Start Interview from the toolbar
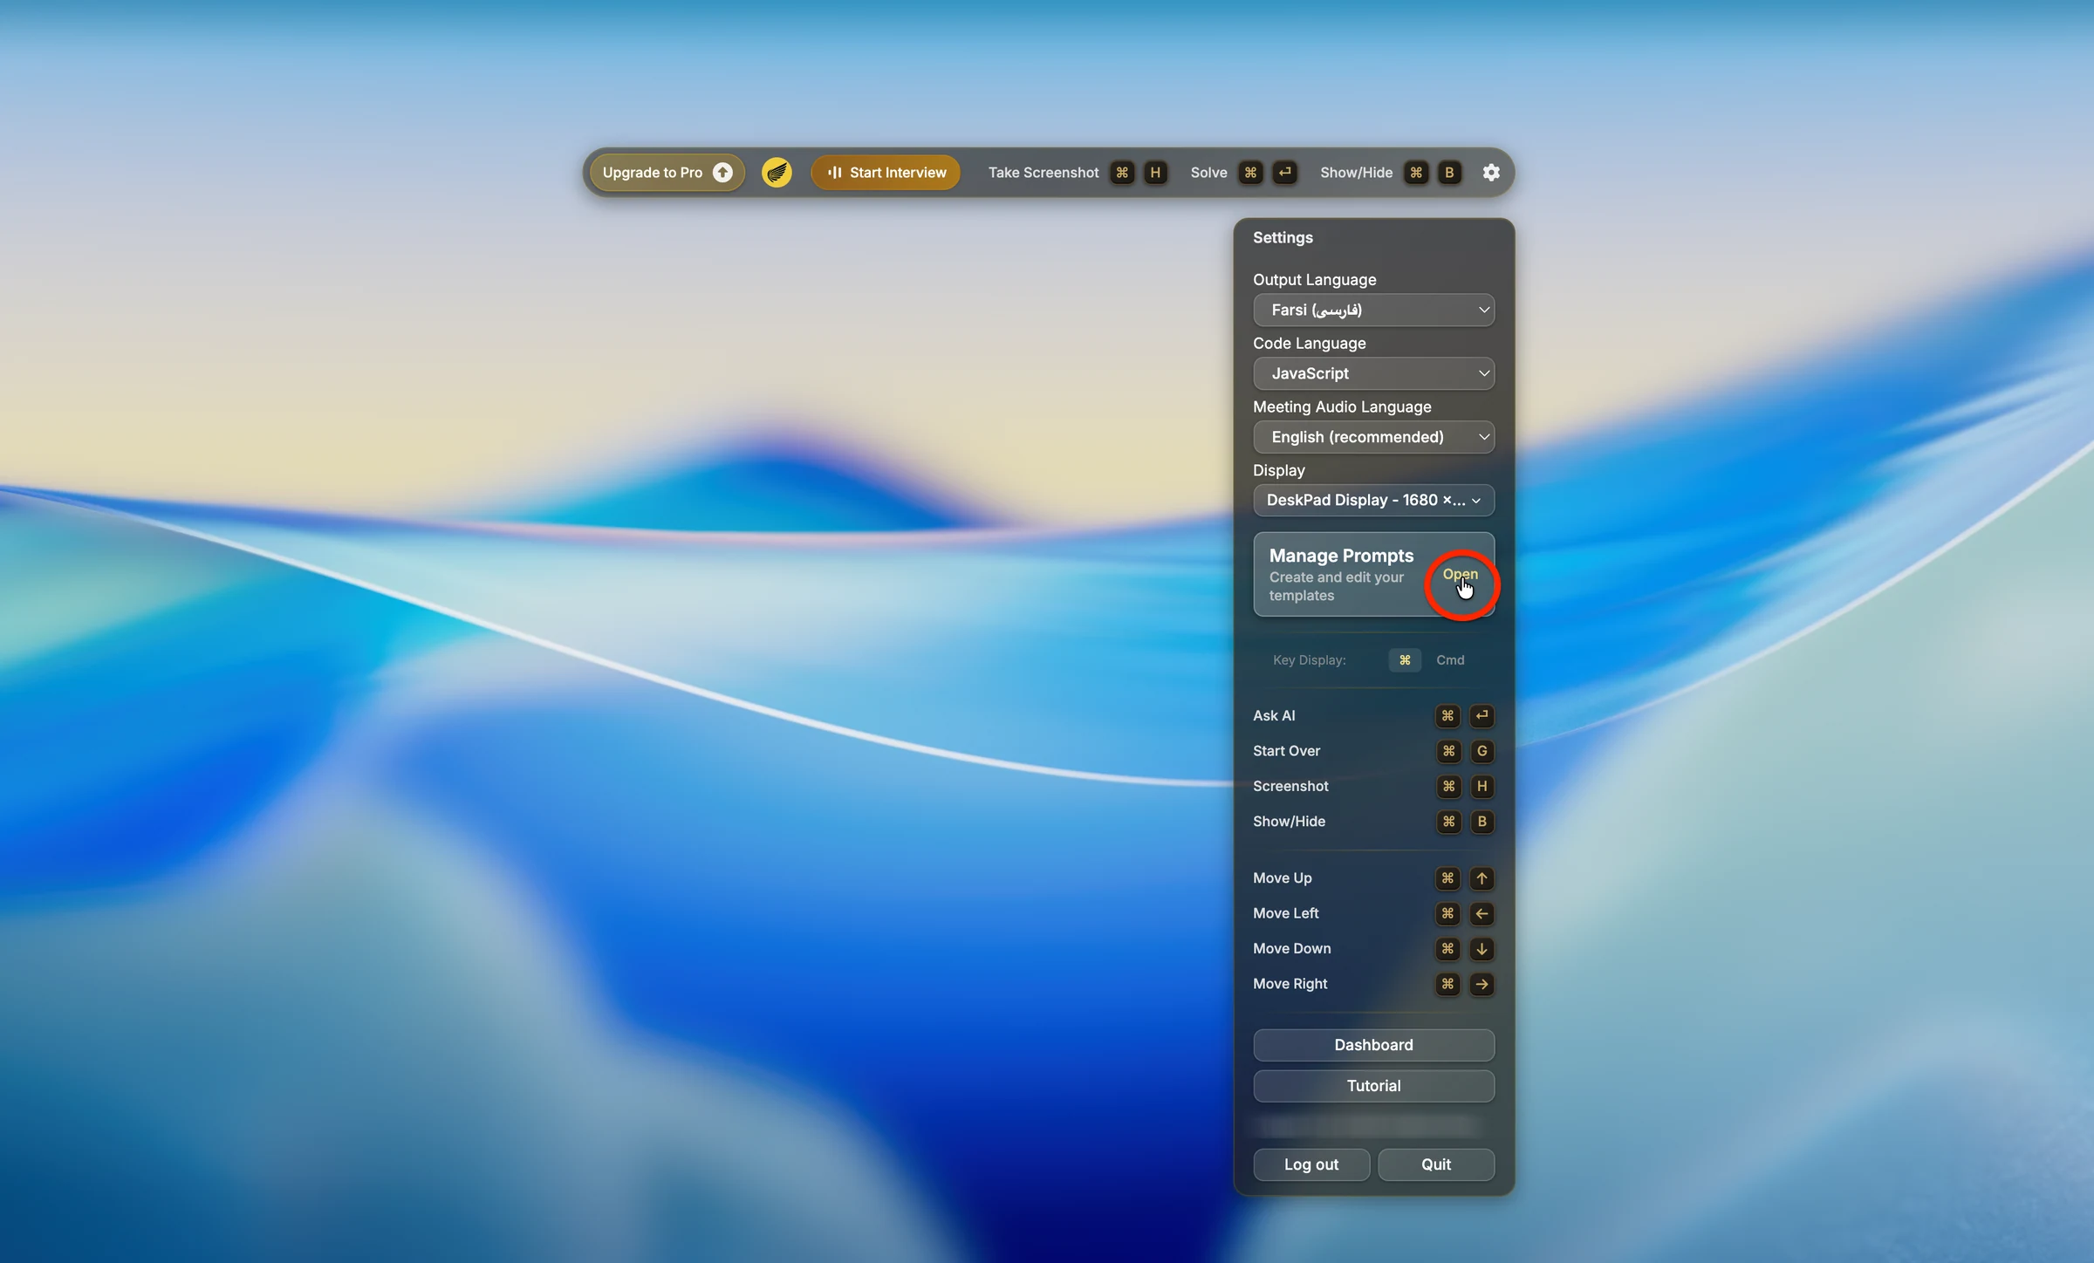The width and height of the screenshot is (2094, 1263). click(x=886, y=173)
